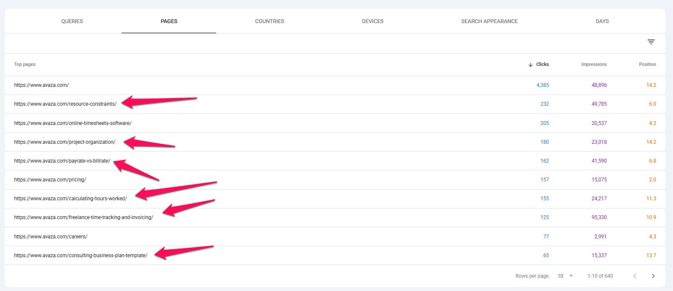Click the 65 clicks value
This screenshot has height=291, width=673.
click(x=546, y=255)
